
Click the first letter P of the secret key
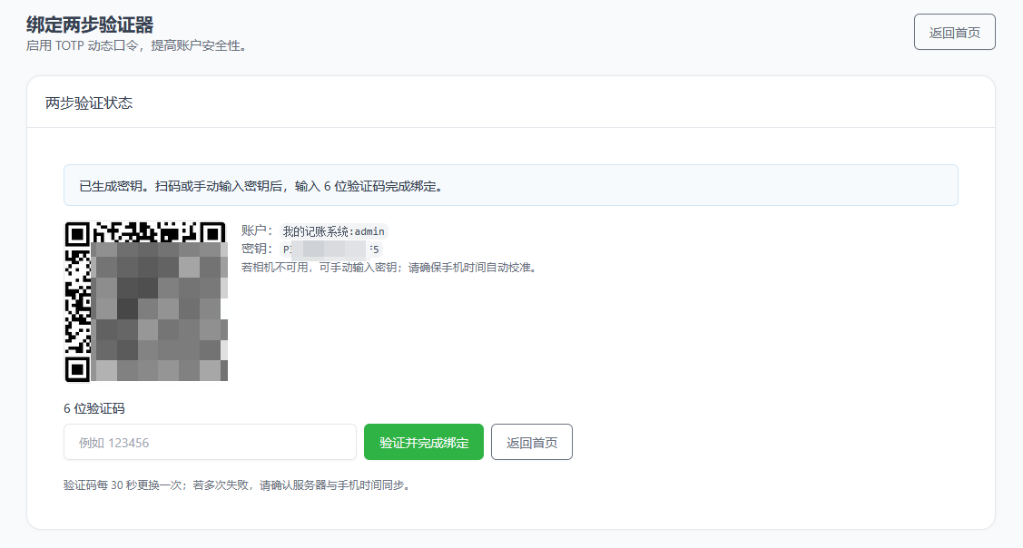click(x=286, y=250)
